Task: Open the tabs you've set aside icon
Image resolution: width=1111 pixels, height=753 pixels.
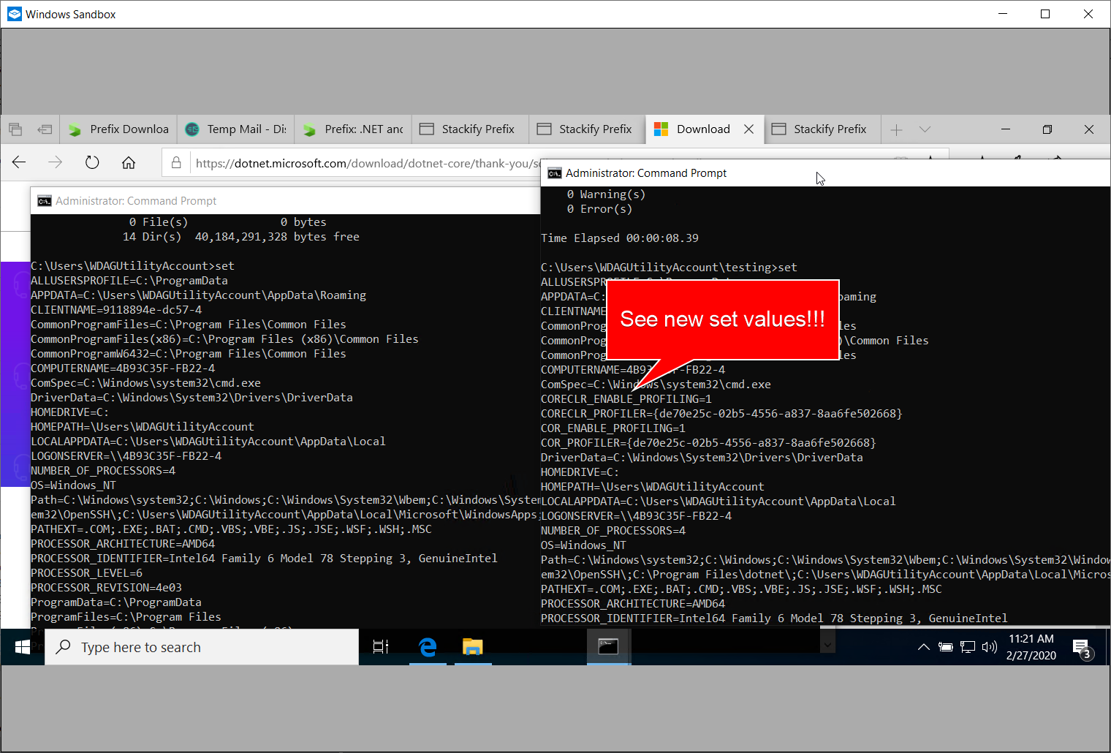Action: 15,129
